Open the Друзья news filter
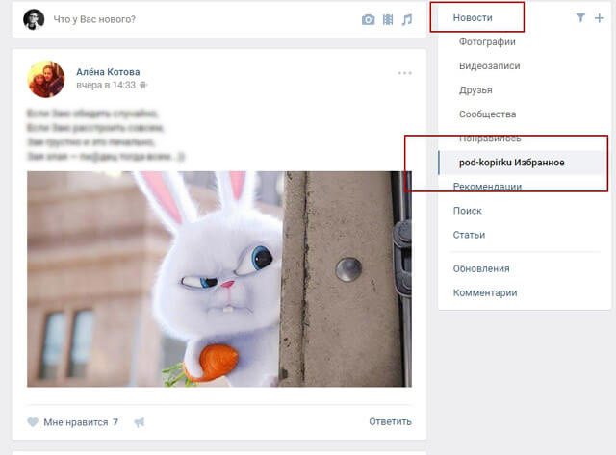 (475, 90)
